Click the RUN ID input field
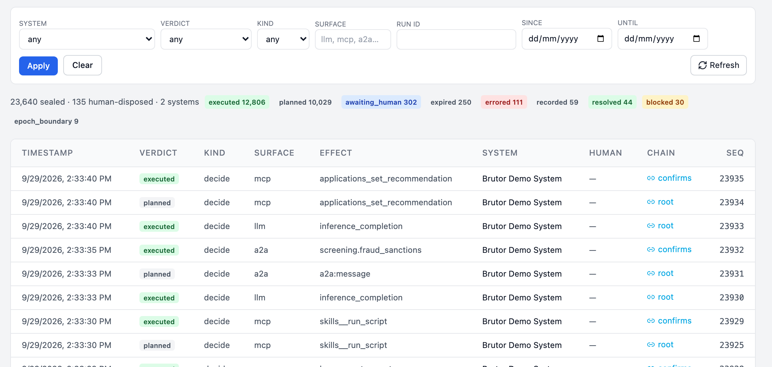772x367 pixels. (456, 39)
